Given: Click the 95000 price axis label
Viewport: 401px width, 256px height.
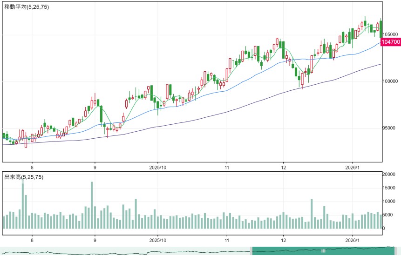Looking at the screenshot, I should click(390, 128).
